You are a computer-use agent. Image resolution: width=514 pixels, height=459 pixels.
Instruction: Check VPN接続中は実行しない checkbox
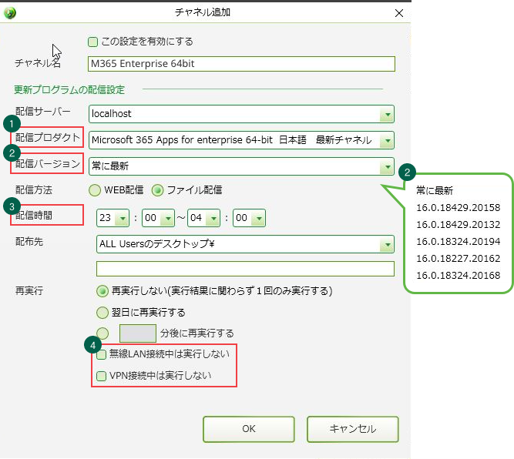coord(101,376)
